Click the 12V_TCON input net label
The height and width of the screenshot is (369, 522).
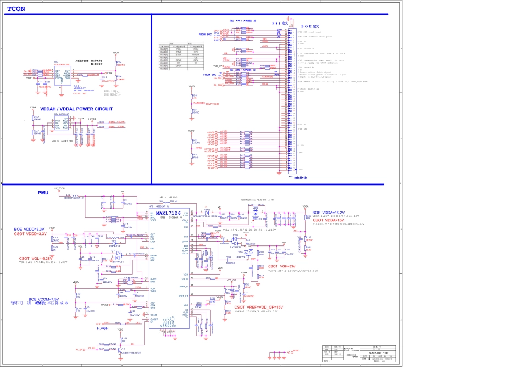pyautogui.click(x=59, y=188)
